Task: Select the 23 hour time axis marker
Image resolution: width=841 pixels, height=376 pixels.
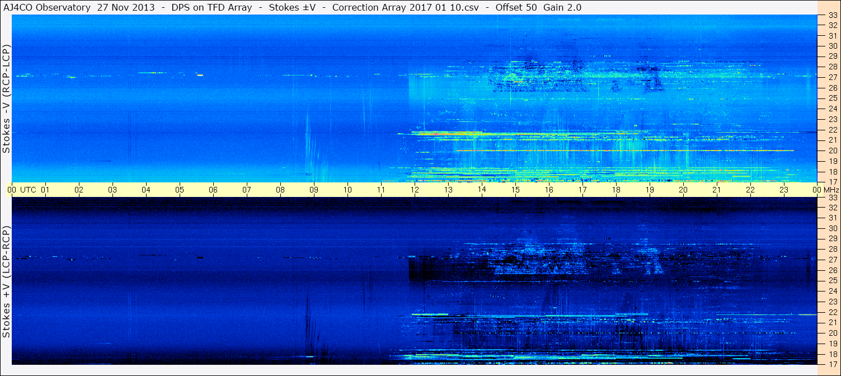Action: (x=784, y=190)
